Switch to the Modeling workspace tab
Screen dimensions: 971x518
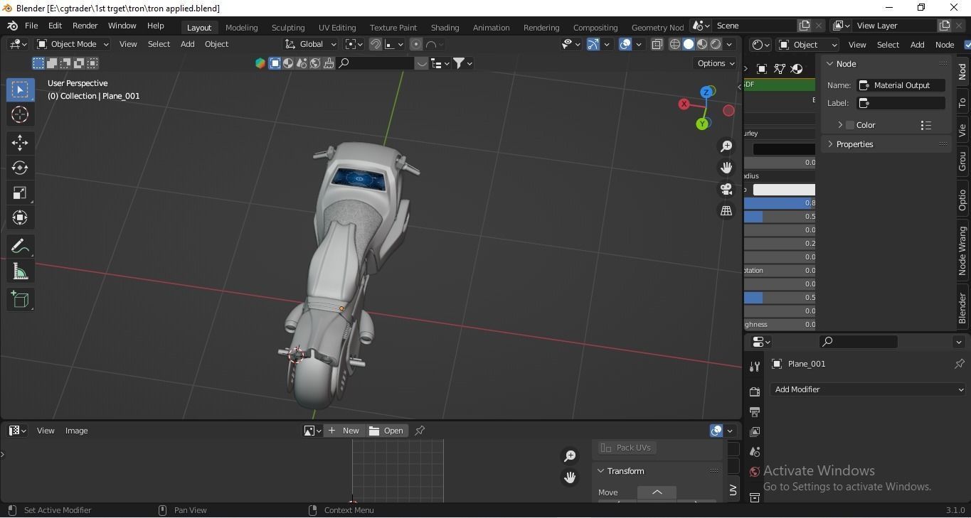[241, 28]
